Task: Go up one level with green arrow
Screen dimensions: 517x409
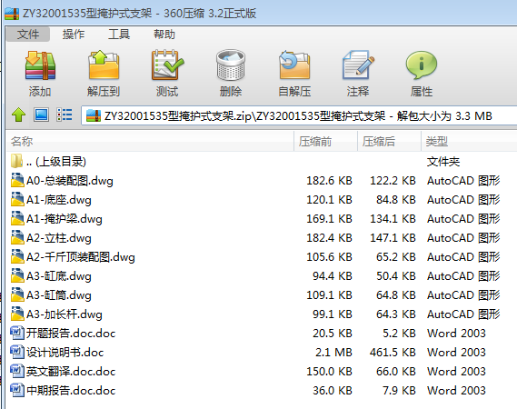Action: point(18,115)
